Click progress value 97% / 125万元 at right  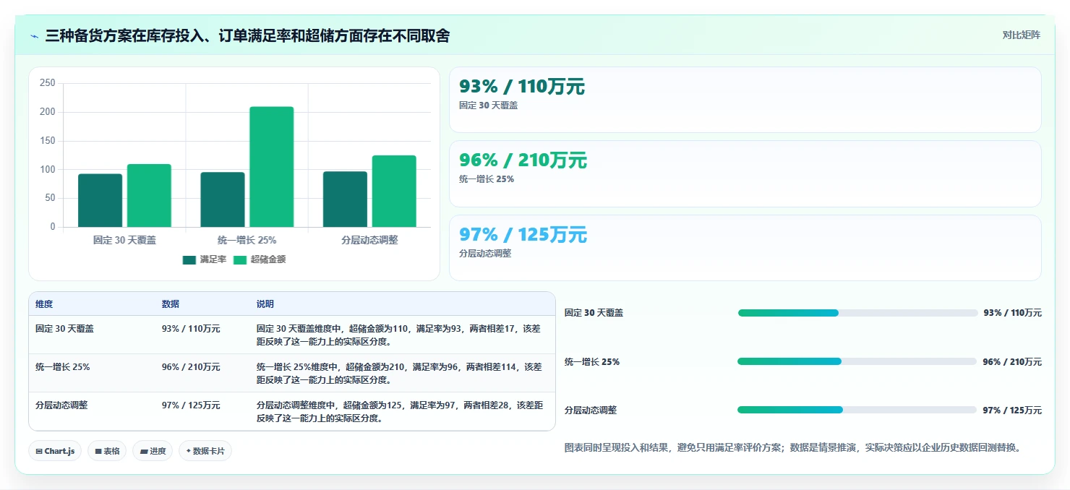[x=1012, y=410]
